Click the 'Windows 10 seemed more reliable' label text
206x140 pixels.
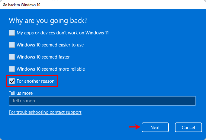[51, 69]
